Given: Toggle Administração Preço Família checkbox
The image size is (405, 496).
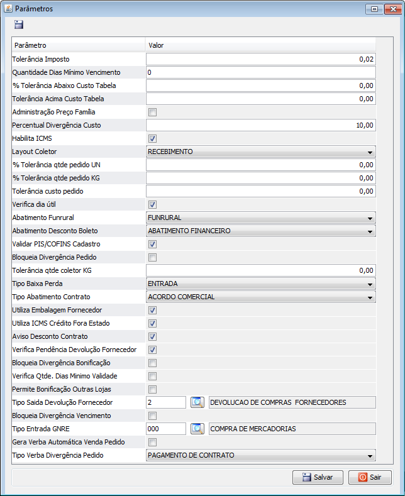Looking at the screenshot, I should click(153, 113).
